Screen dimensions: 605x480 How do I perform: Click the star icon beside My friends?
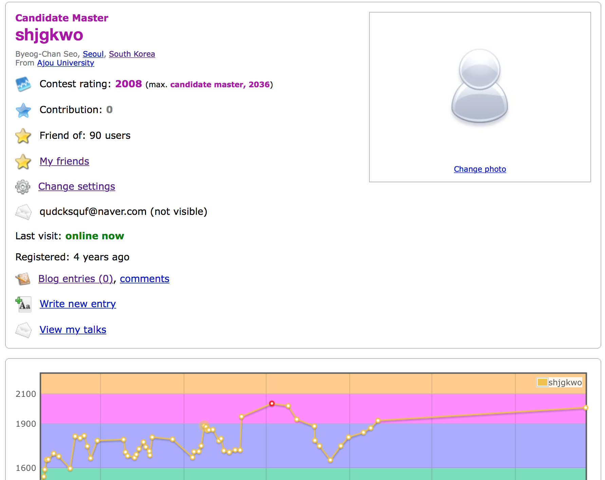pos(23,162)
